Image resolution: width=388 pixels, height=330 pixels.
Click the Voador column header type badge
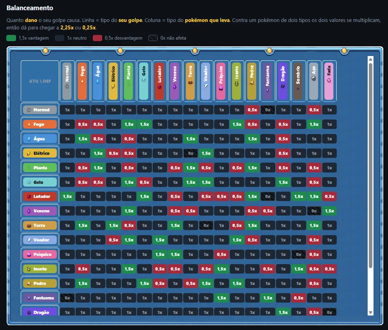tap(206, 81)
